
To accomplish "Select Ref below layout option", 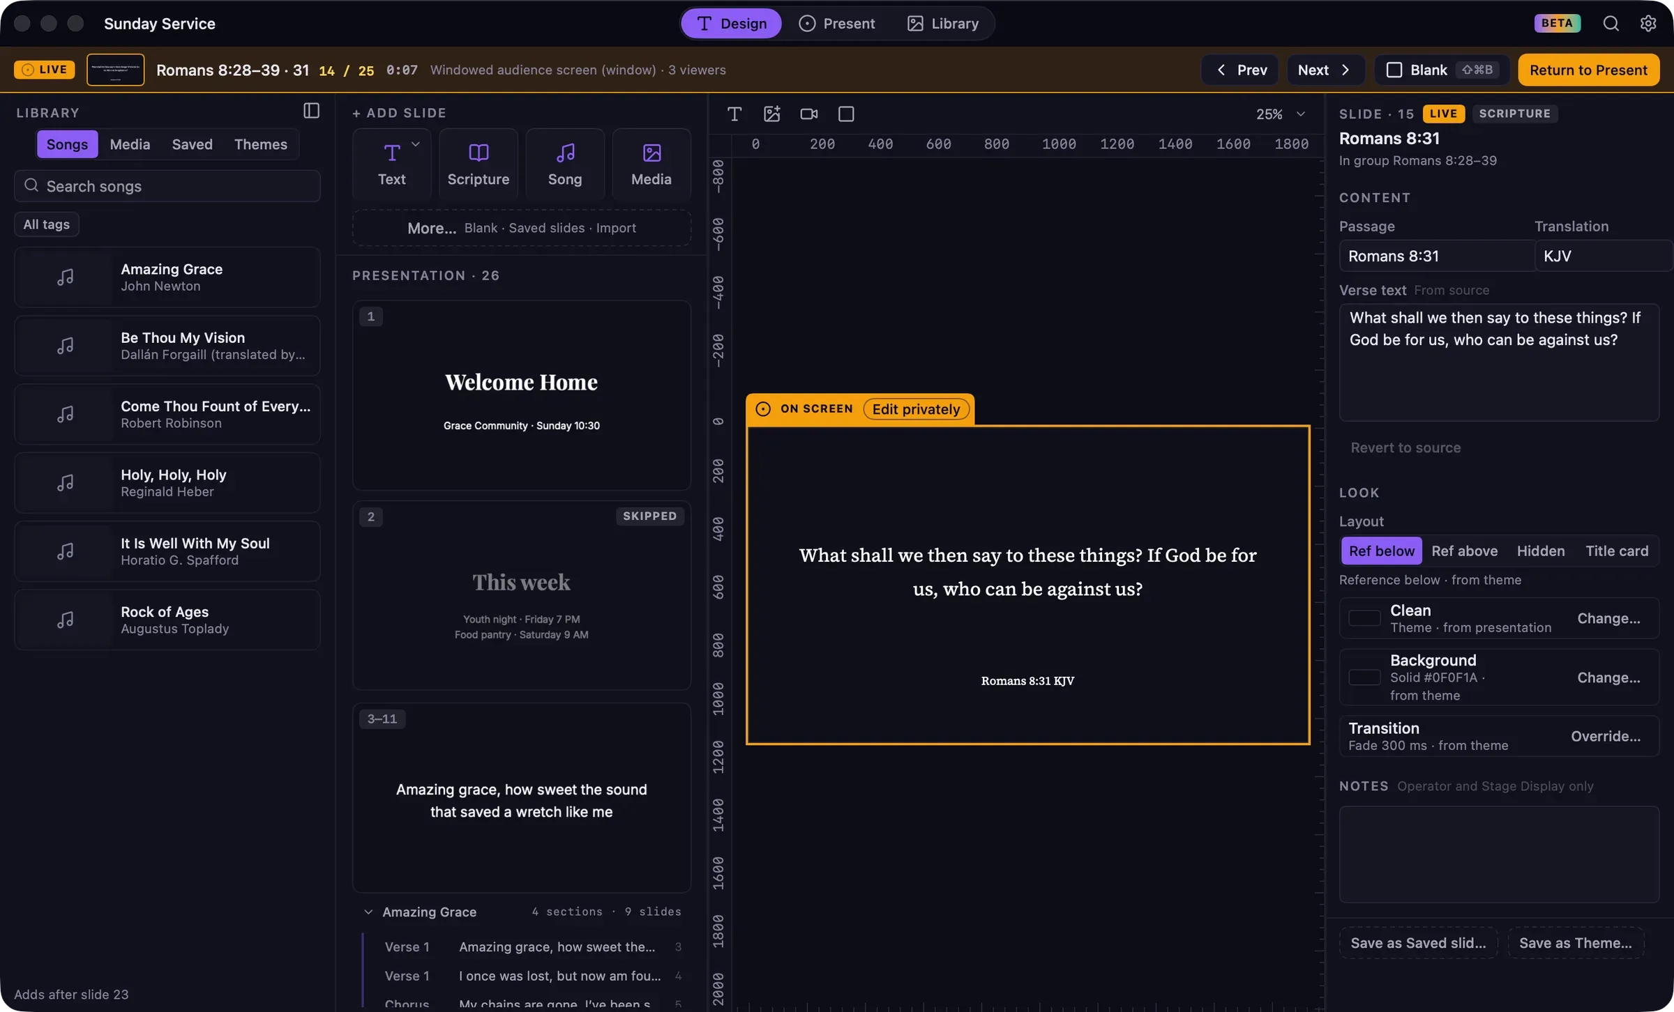I will click(1381, 551).
